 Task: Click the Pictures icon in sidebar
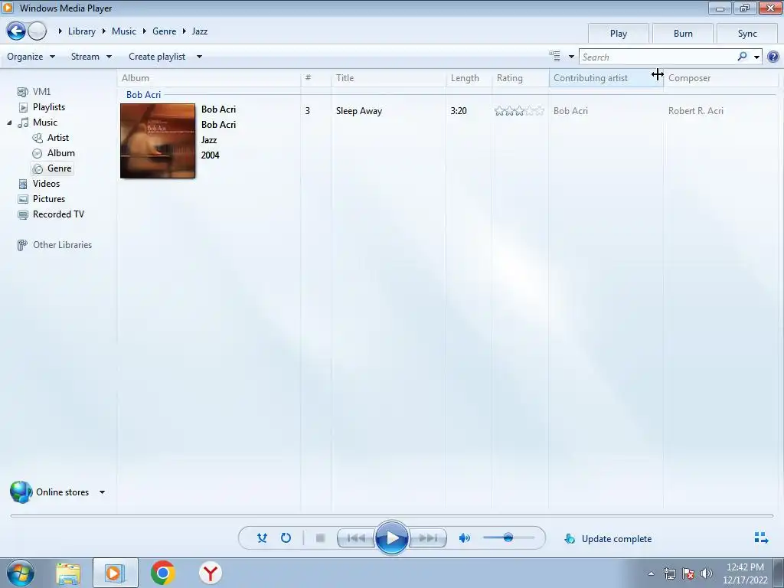coord(23,199)
